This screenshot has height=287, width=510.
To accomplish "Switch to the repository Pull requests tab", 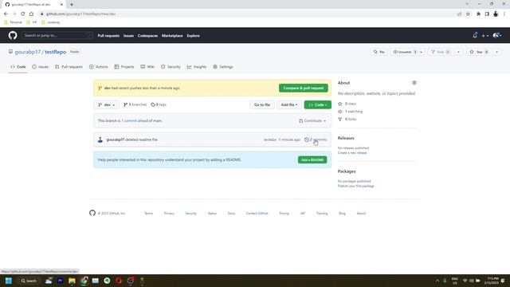I will [x=69, y=67].
